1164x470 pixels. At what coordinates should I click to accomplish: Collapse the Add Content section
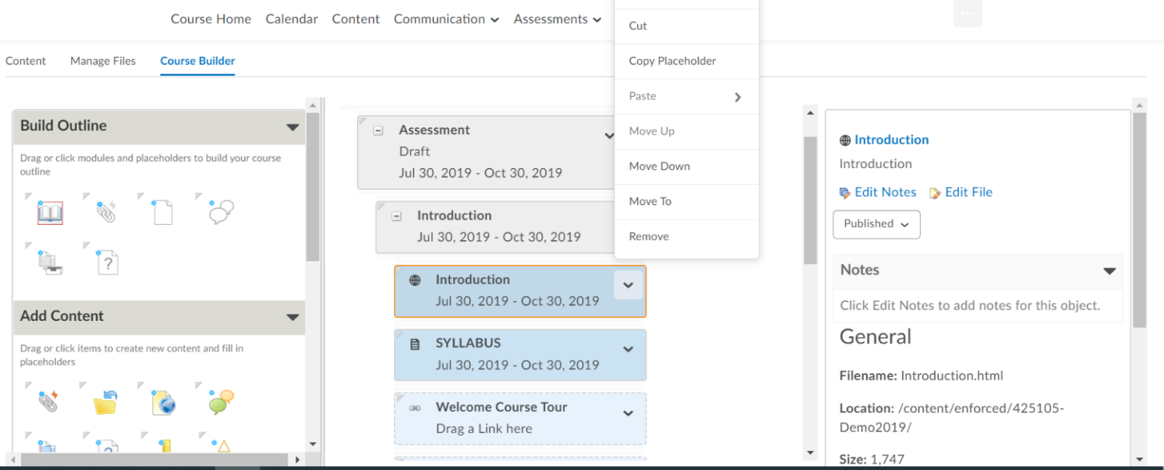(294, 317)
